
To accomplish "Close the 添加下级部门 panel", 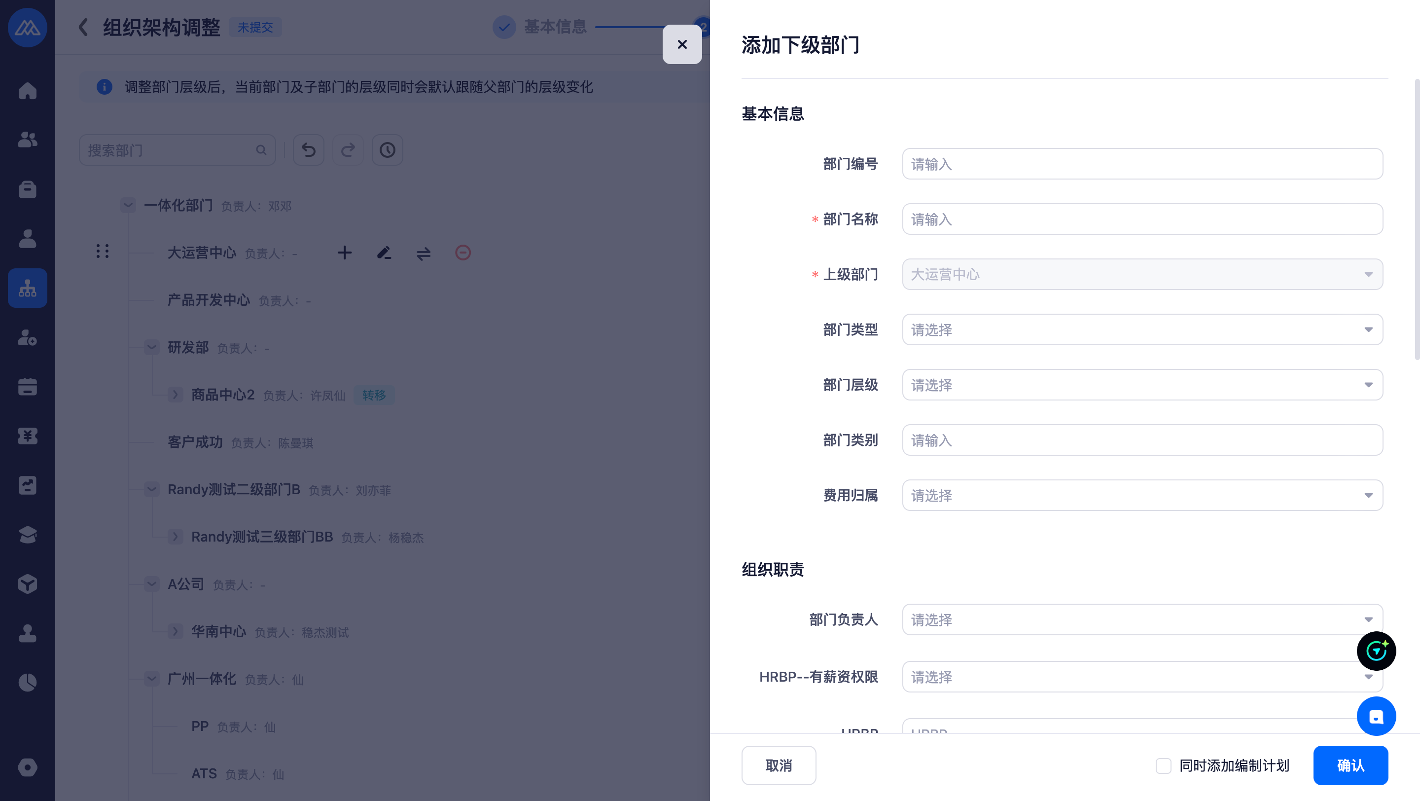I will click(x=682, y=44).
